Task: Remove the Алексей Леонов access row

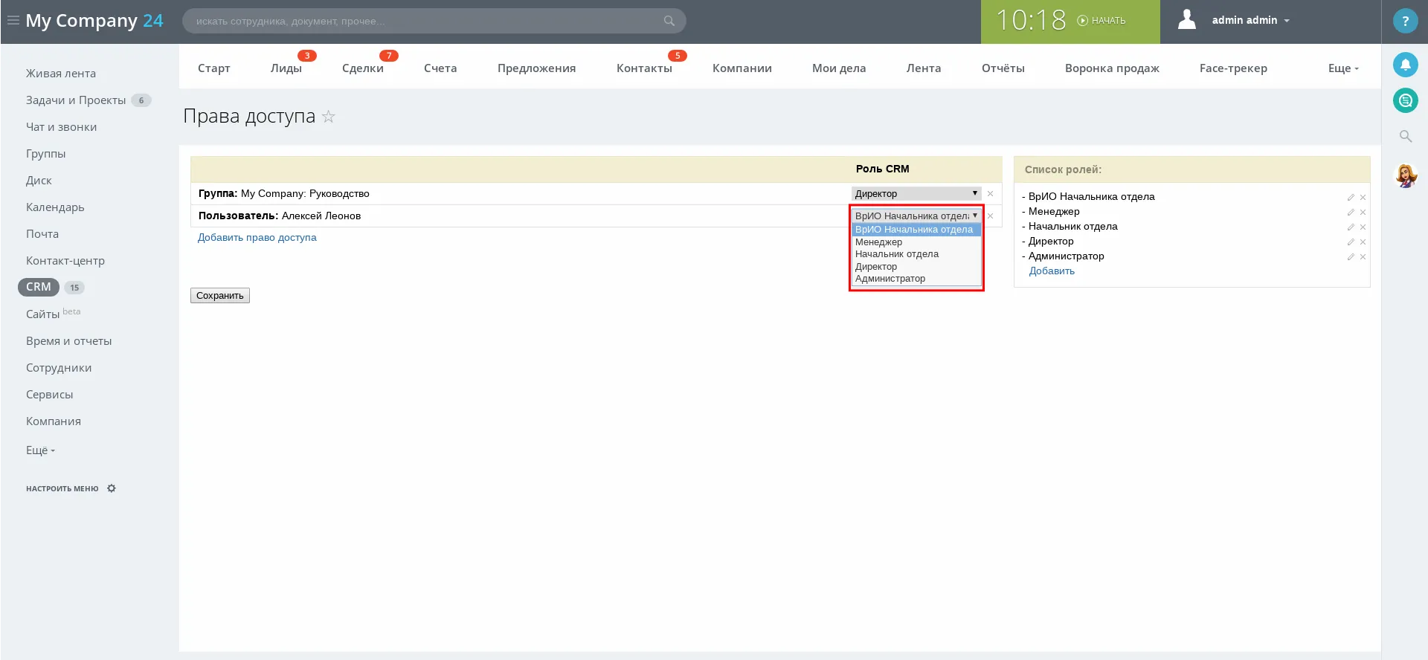Action: coord(990,216)
